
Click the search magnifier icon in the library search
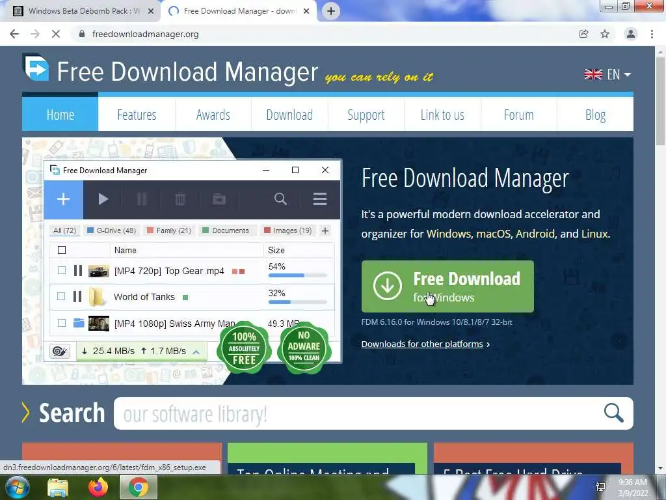click(x=614, y=413)
